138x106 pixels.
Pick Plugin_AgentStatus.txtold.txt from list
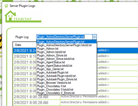[66, 66]
